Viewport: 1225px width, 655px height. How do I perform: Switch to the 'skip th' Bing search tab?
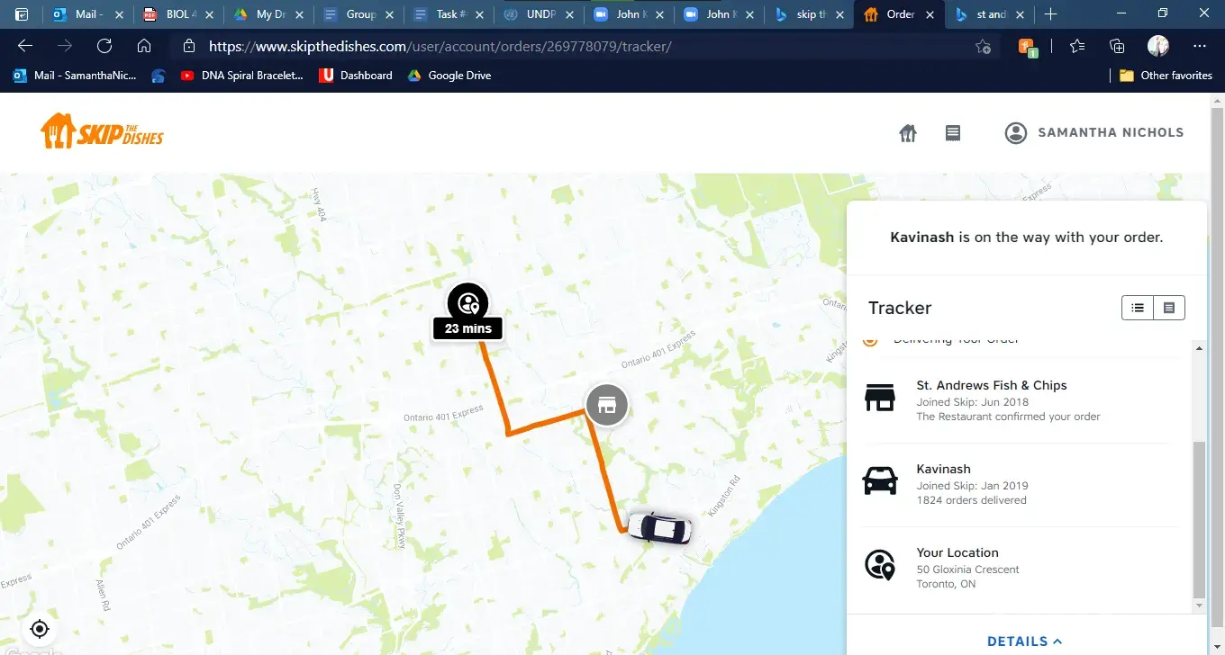[809, 14]
